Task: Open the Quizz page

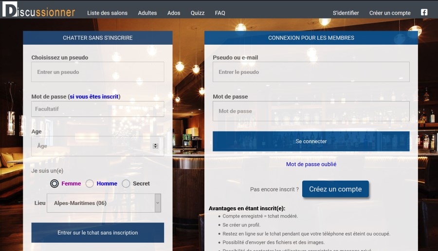Action: click(x=198, y=13)
